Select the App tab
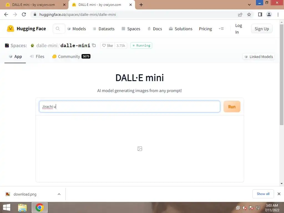Viewport: 284px width, 213px height. [x=15, y=57]
